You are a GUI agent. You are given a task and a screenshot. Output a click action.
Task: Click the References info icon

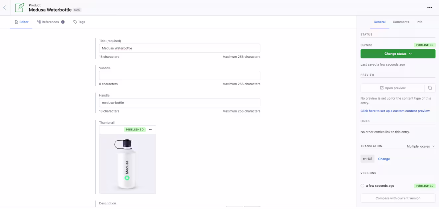(63, 22)
